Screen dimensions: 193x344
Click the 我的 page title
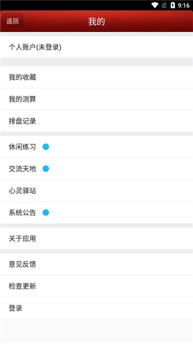(x=96, y=21)
